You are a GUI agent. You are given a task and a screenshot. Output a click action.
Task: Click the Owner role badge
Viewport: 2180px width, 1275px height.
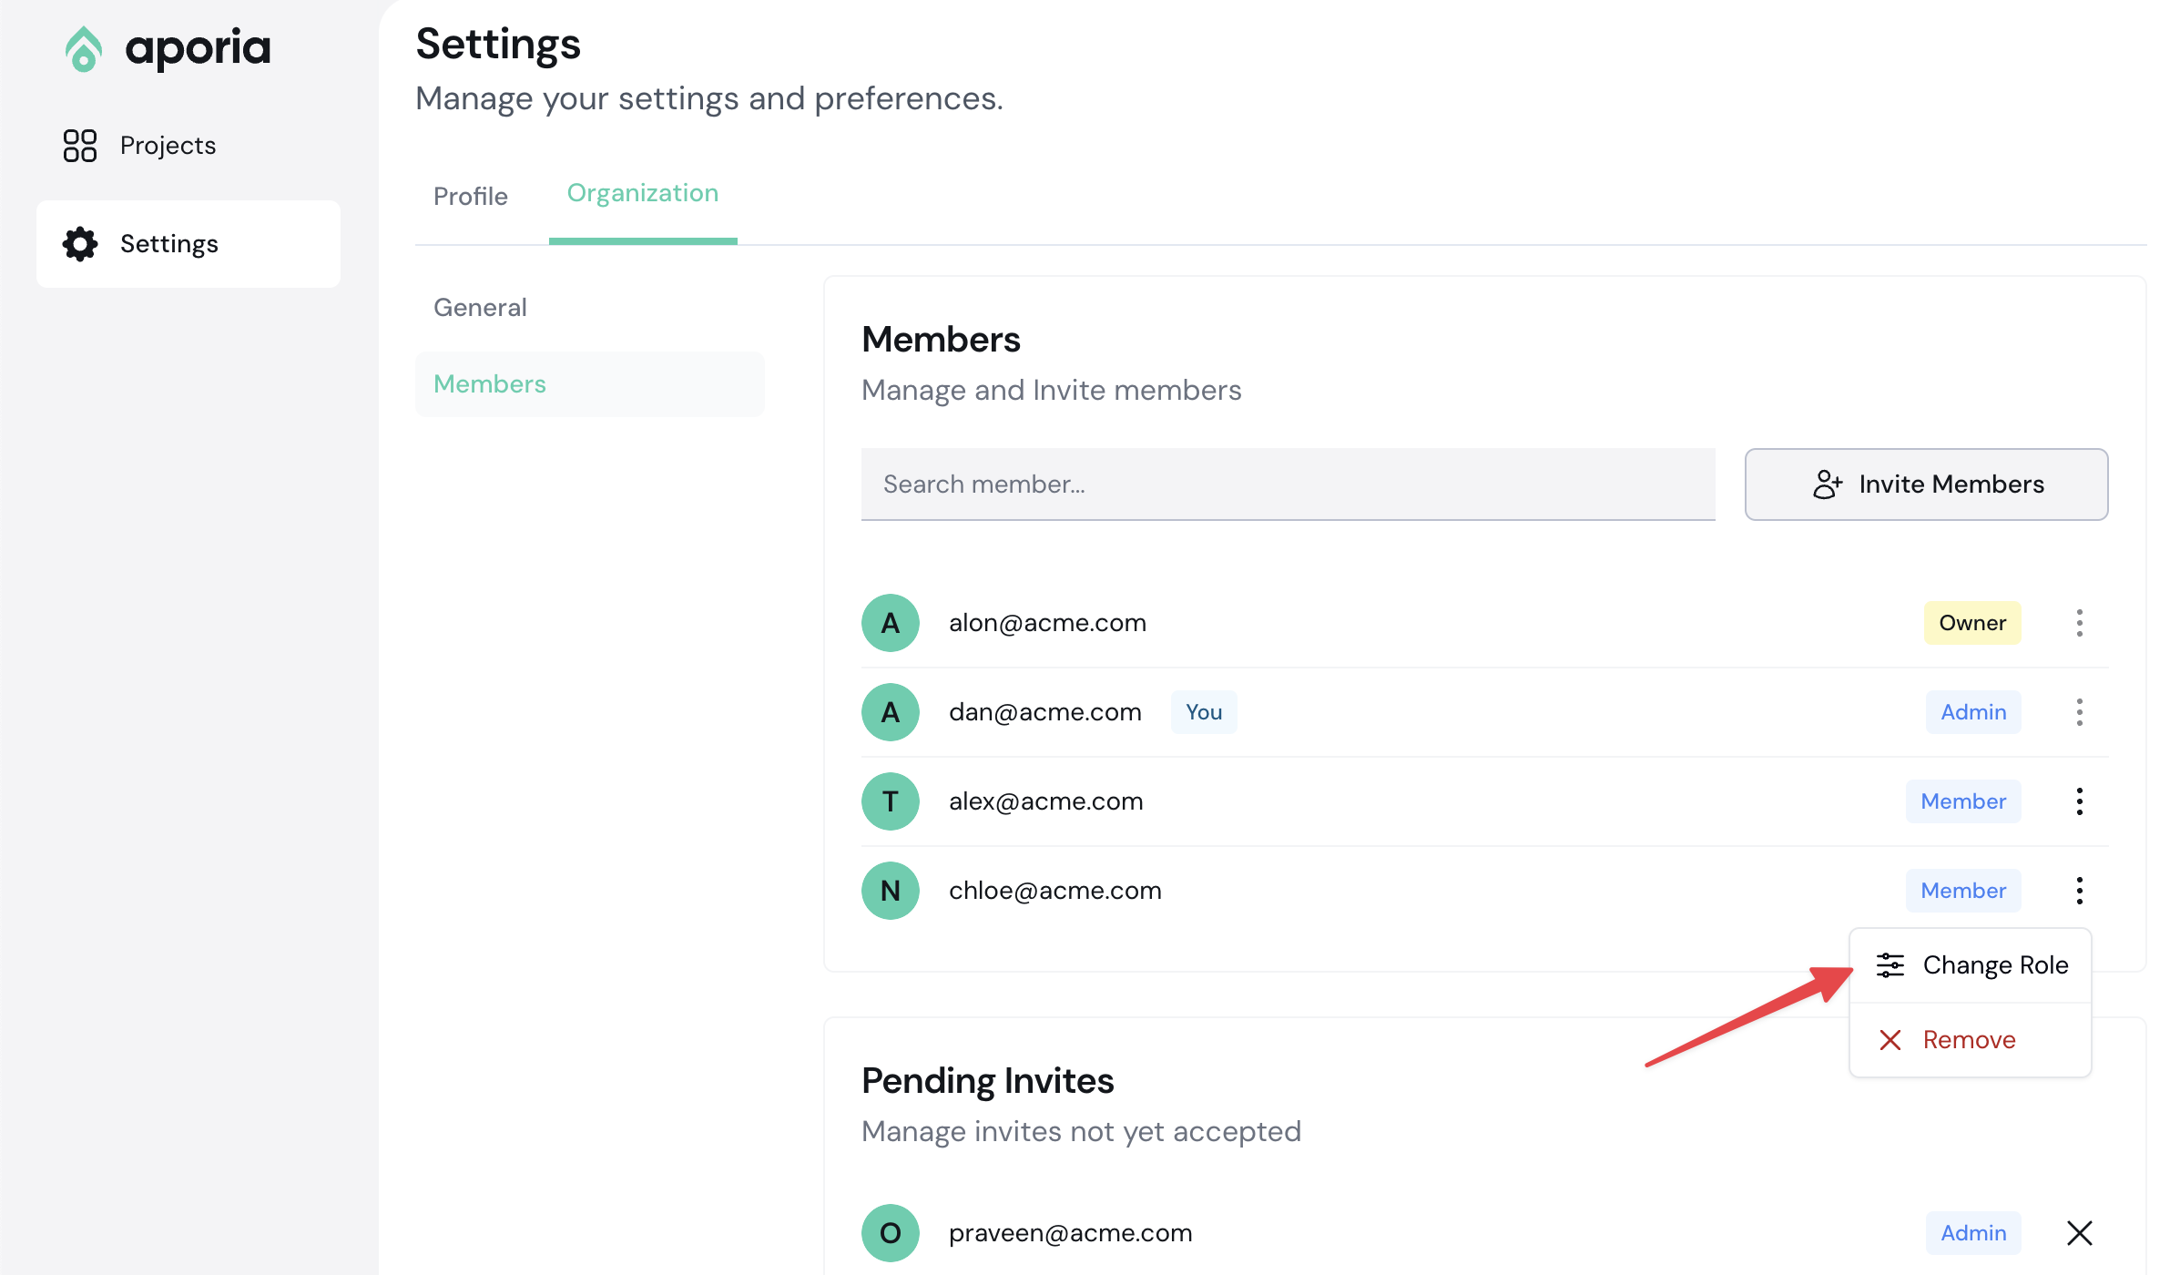1971,623
